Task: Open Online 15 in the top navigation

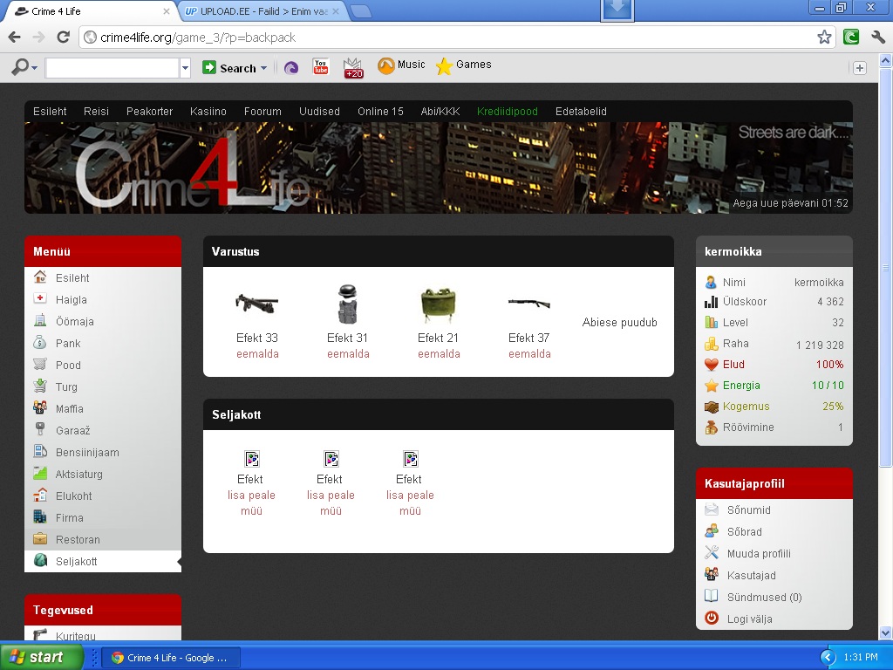Action: (380, 112)
